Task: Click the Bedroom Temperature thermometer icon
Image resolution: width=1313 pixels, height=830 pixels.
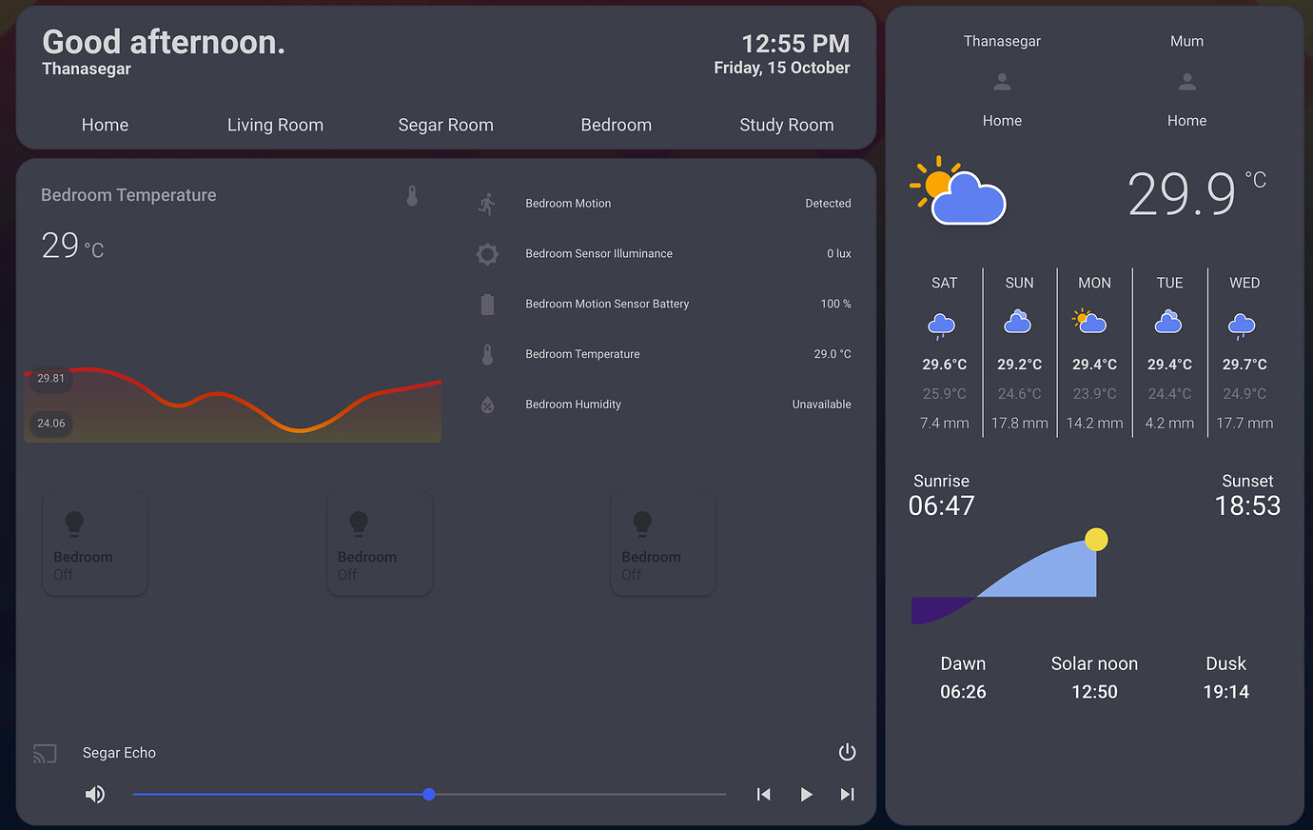Action: 487,353
